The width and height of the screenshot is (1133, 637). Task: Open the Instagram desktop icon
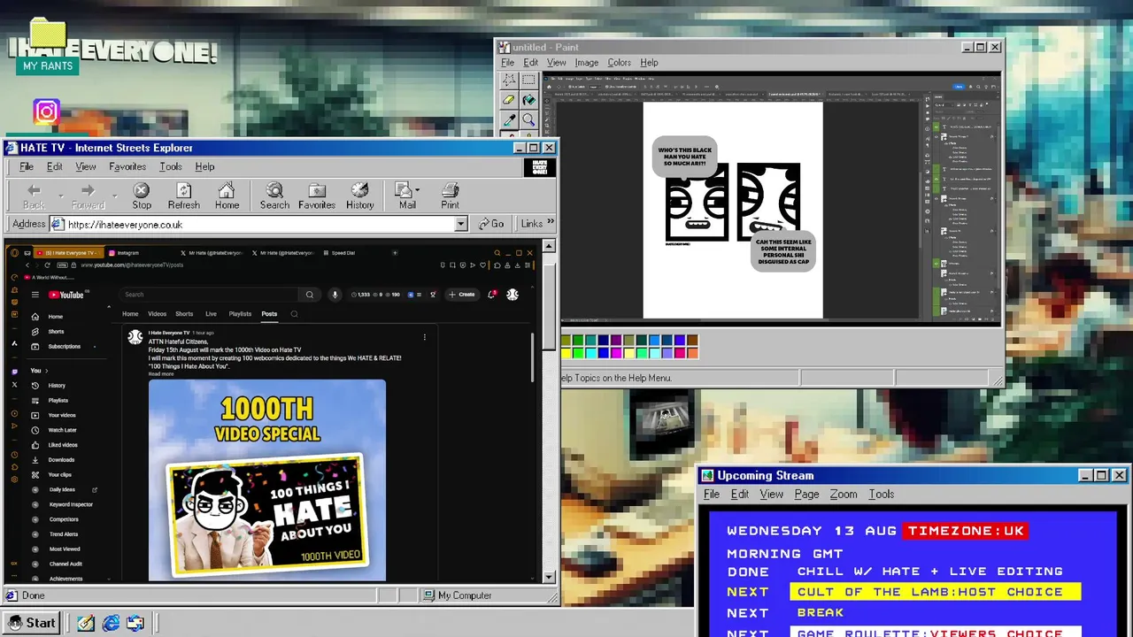46,111
